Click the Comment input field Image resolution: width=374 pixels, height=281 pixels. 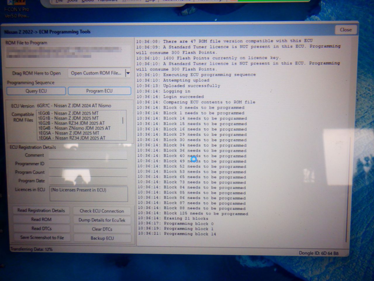(x=88, y=155)
